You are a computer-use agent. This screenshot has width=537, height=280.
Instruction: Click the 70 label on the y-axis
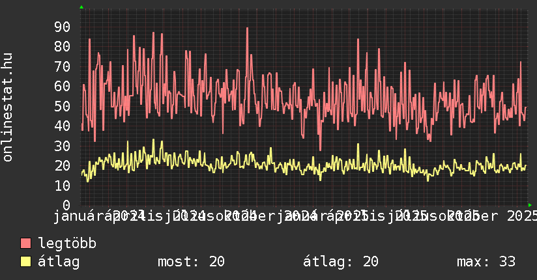pos(62,66)
